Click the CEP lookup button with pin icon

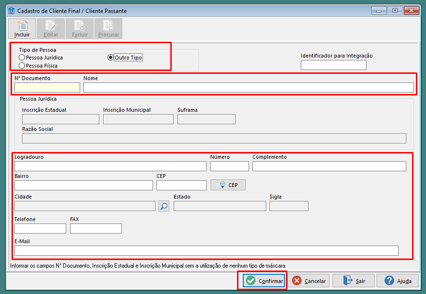228,185
